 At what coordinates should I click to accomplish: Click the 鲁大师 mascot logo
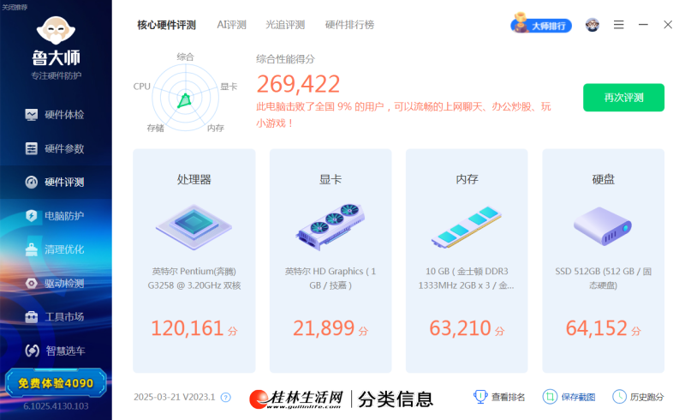56,30
